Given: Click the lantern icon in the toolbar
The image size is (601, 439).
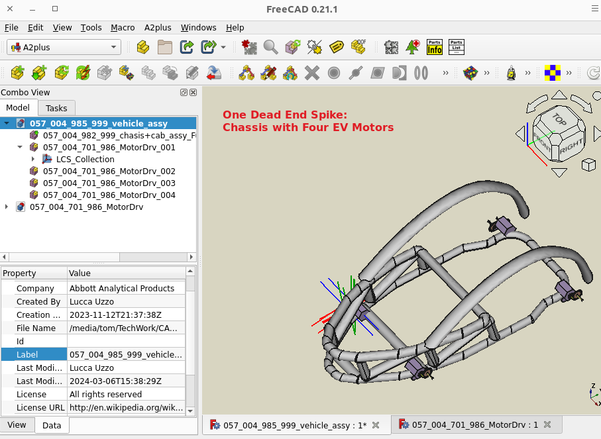Looking at the screenshot, I should point(510,72).
